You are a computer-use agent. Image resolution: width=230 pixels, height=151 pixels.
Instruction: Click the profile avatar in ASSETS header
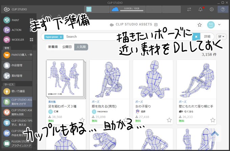211,25
